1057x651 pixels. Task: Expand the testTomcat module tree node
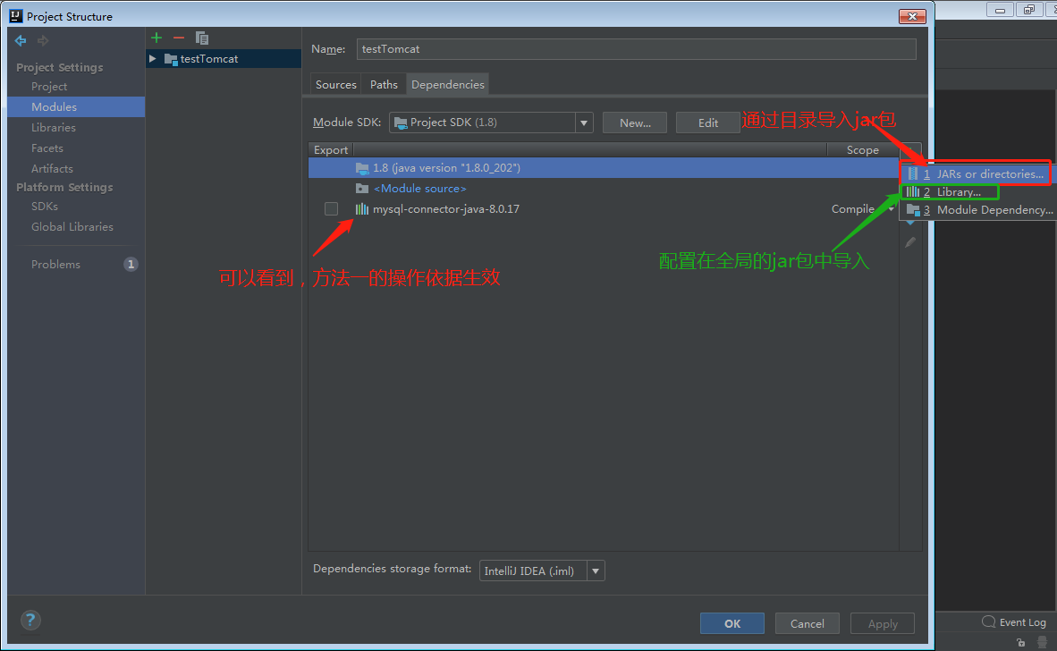153,59
